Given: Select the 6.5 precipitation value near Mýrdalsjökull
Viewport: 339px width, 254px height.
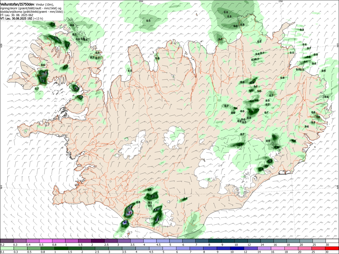Looking at the screenshot, I should point(157,219).
